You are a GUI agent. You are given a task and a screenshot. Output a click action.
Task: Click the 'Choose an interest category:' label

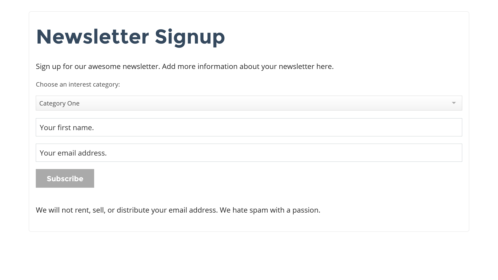click(x=78, y=85)
